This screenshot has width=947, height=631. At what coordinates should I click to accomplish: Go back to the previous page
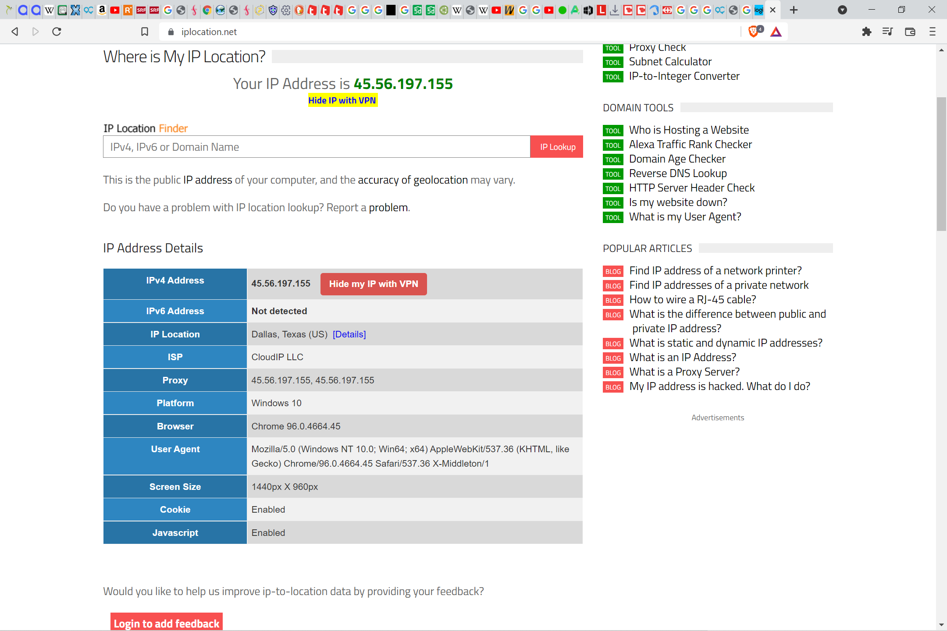[15, 32]
